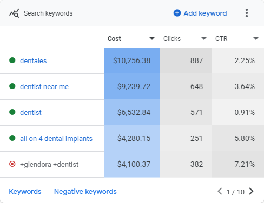Screen dimensions: 264x203
Task: Click the red removed status icon for +glendora +dentist
Action: pyautogui.click(x=12, y=164)
